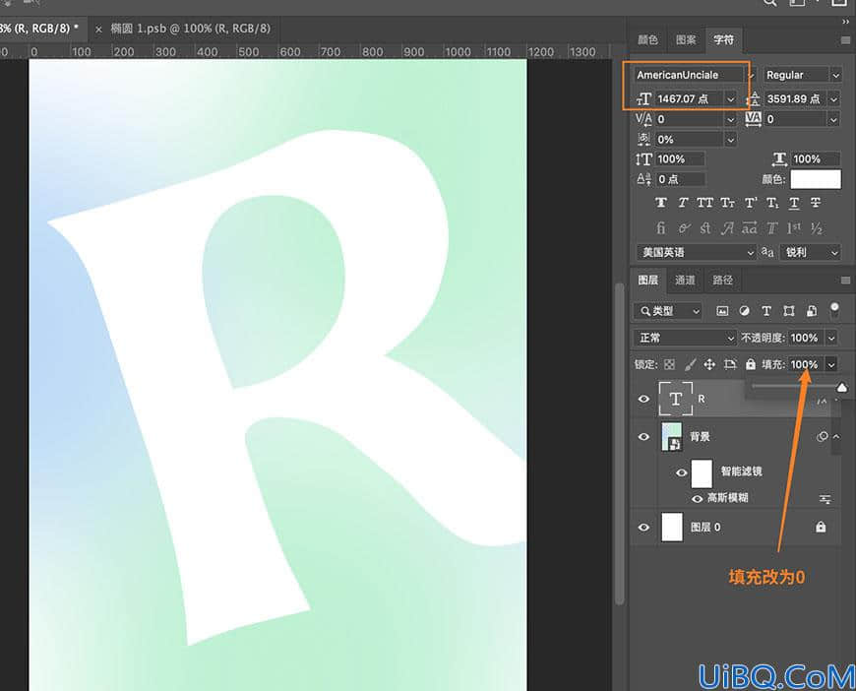The height and width of the screenshot is (691, 856).
Task: Switch to the 字符 panel tab
Action: (x=724, y=40)
